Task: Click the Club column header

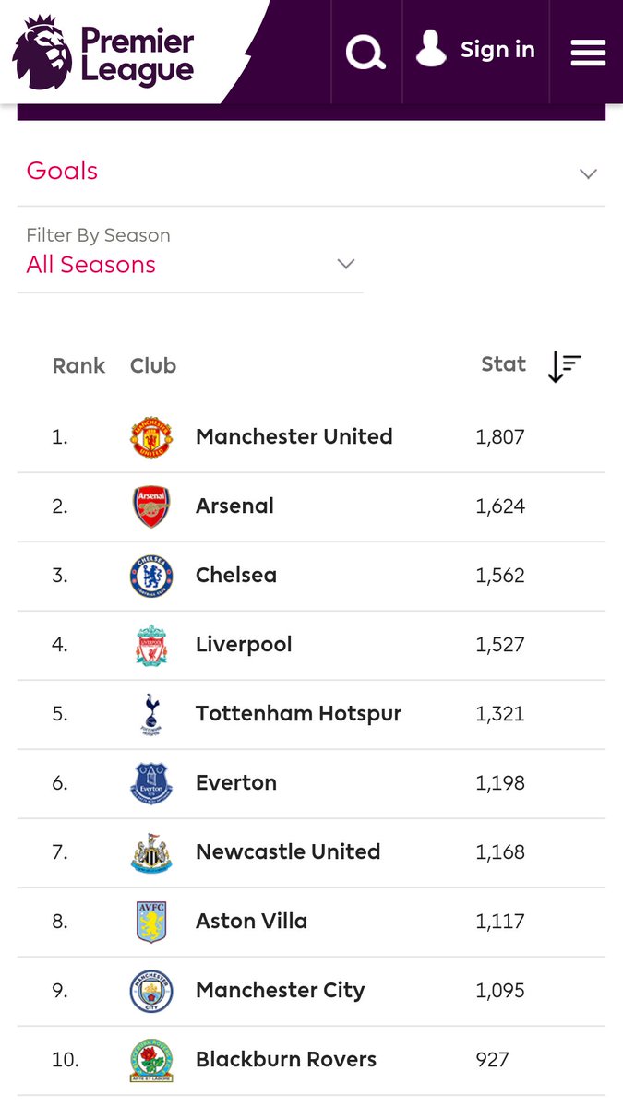Action: coord(153,366)
